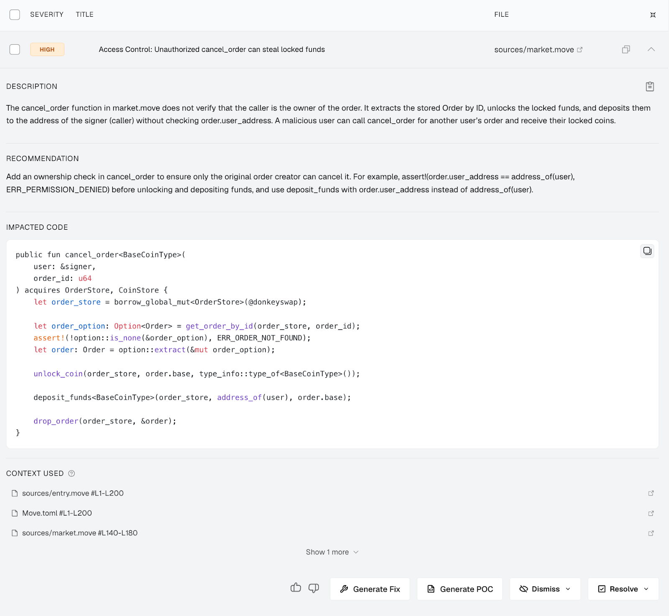Viewport: 669px width, 616px height.
Task: Click the HIGH severity badge
Action: tap(47, 49)
